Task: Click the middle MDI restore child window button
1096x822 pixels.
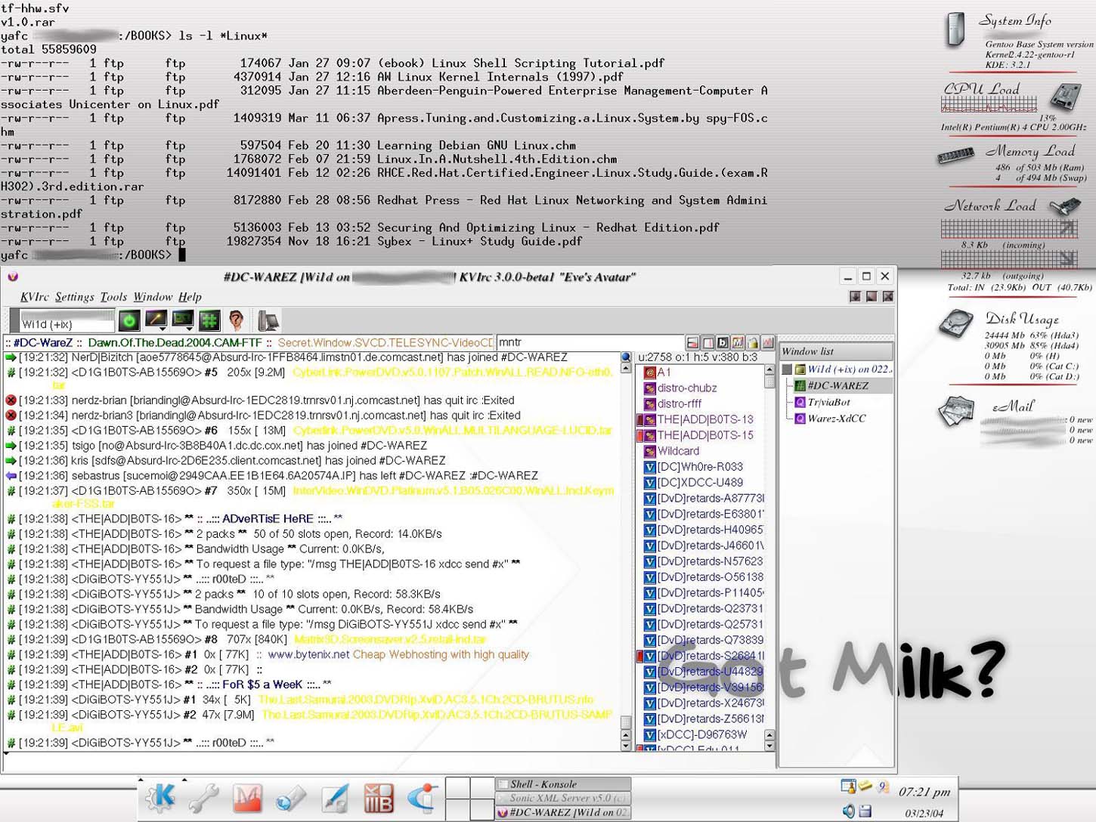Action: click(x=872, y=297)
